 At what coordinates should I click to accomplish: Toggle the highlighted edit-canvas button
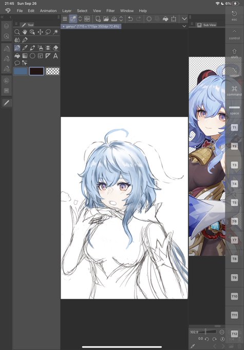[x=73, y=19]
